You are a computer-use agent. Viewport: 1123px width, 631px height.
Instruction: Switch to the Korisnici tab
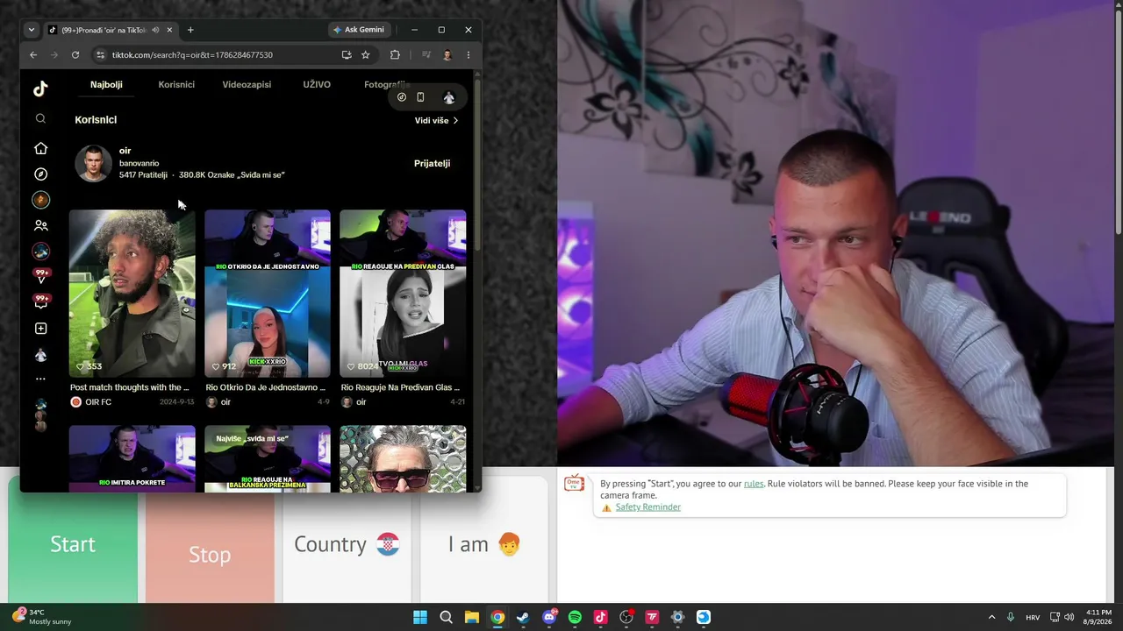coord(176,85)
